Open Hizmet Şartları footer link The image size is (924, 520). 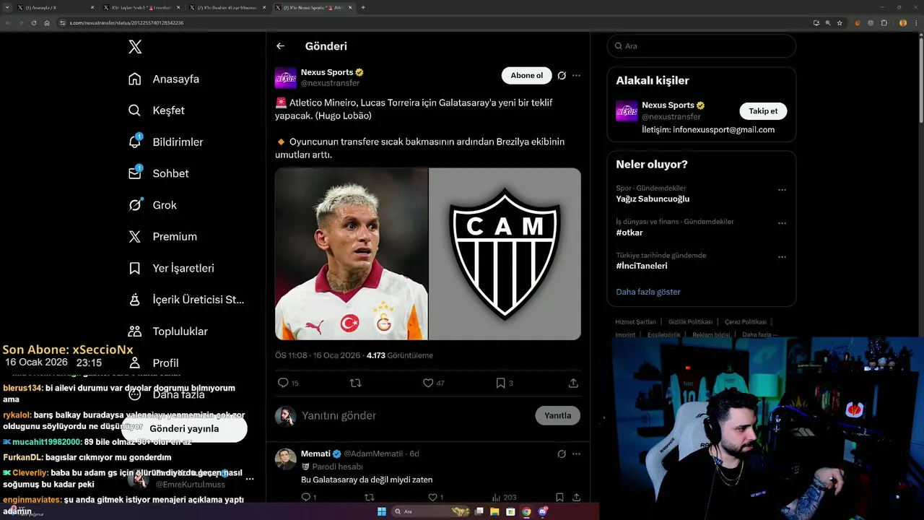[x=635, y=321]
